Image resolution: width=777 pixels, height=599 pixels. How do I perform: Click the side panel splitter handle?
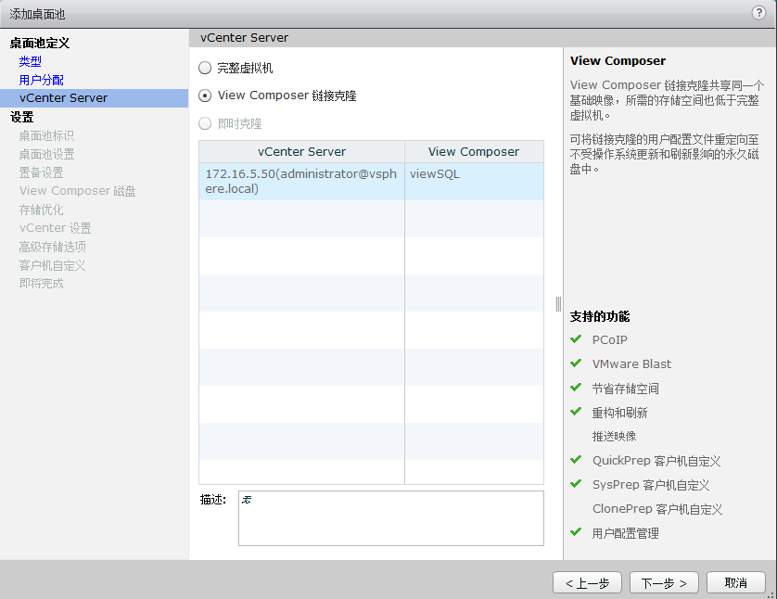pyautogui.click(x=558, y=304)
